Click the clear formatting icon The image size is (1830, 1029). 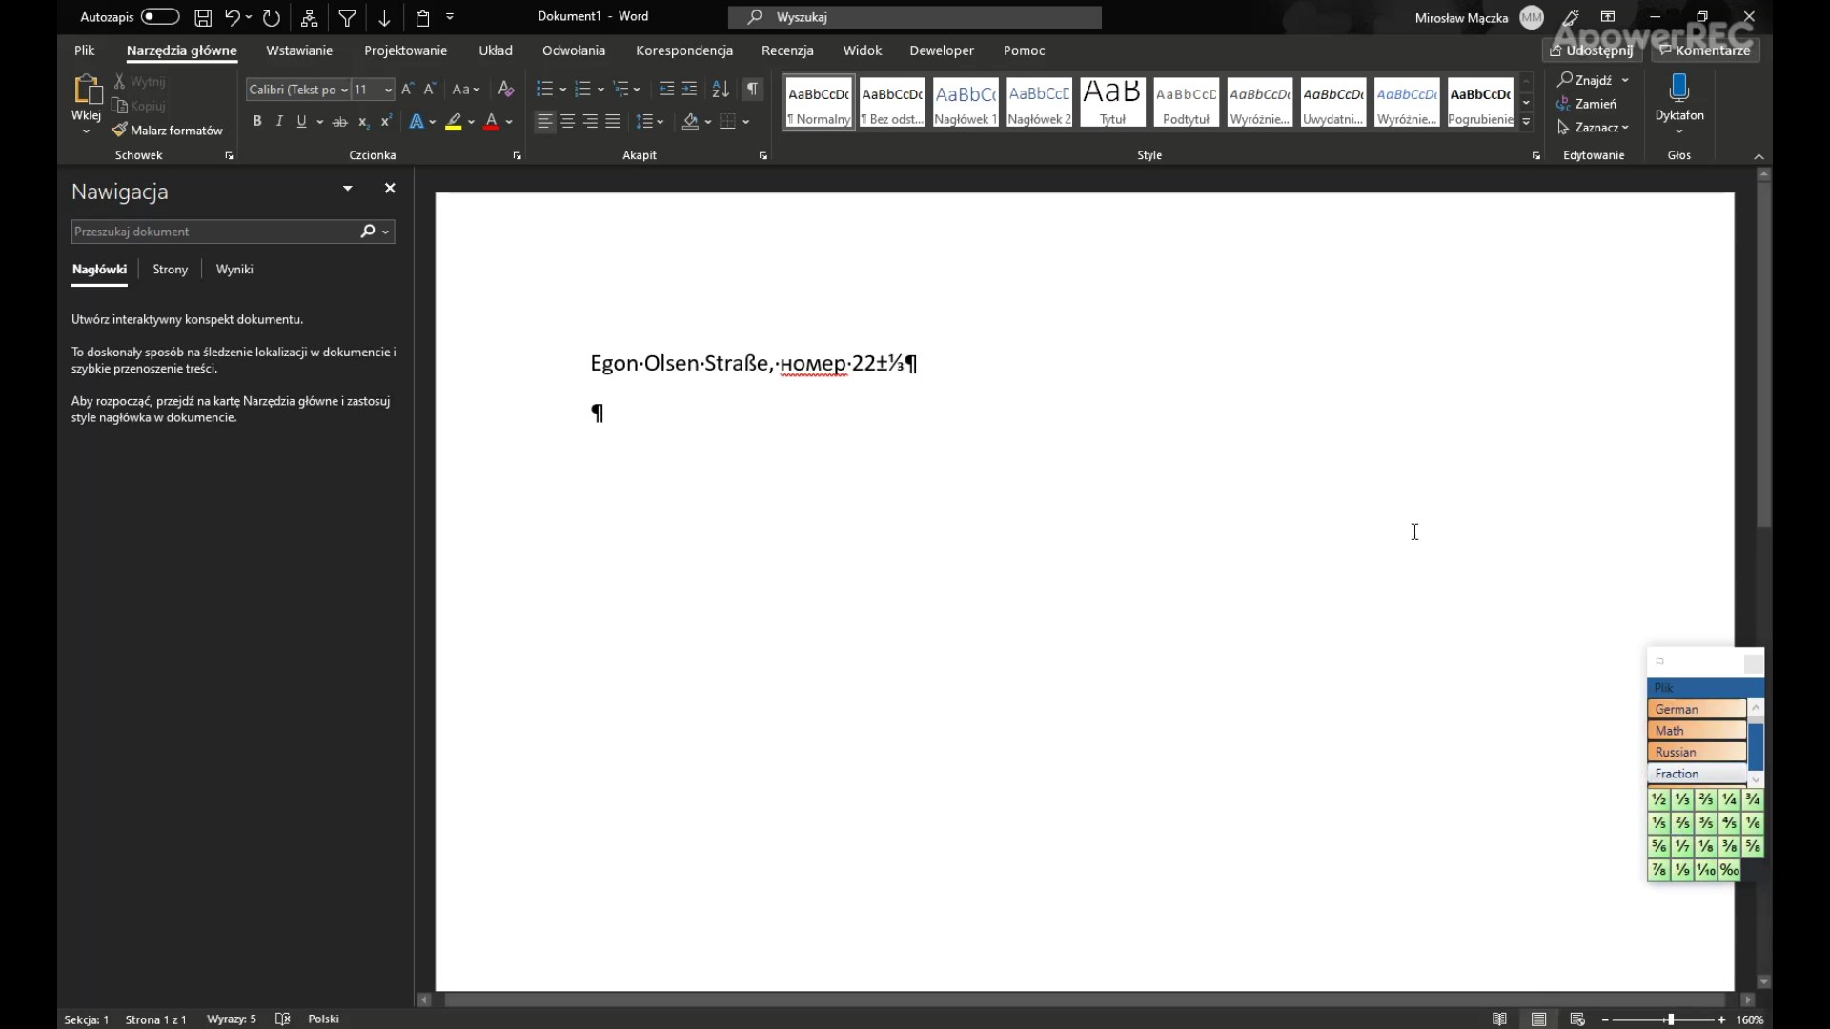click(x=506, y=89)
